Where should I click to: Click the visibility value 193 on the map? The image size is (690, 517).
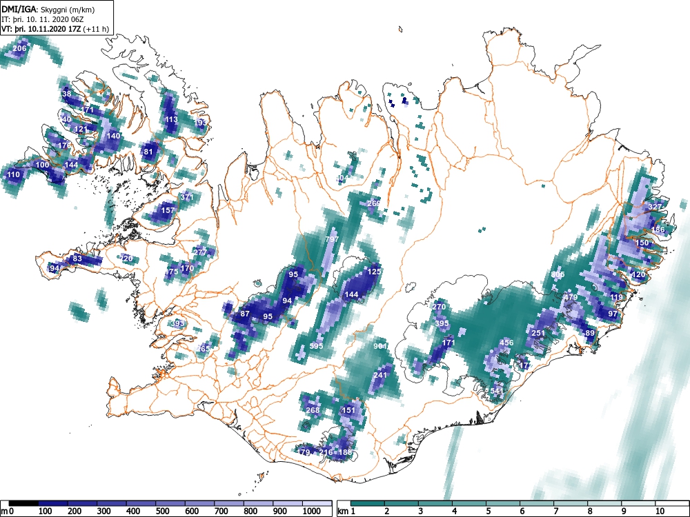(x=200, y=123)
